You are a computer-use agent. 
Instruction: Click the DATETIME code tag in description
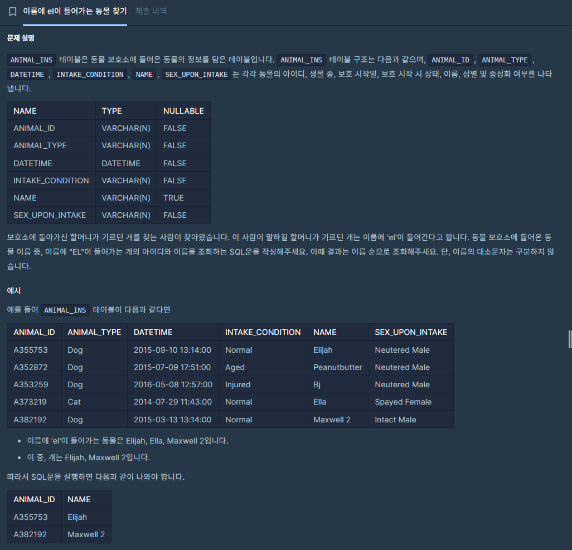coord(27,75)
